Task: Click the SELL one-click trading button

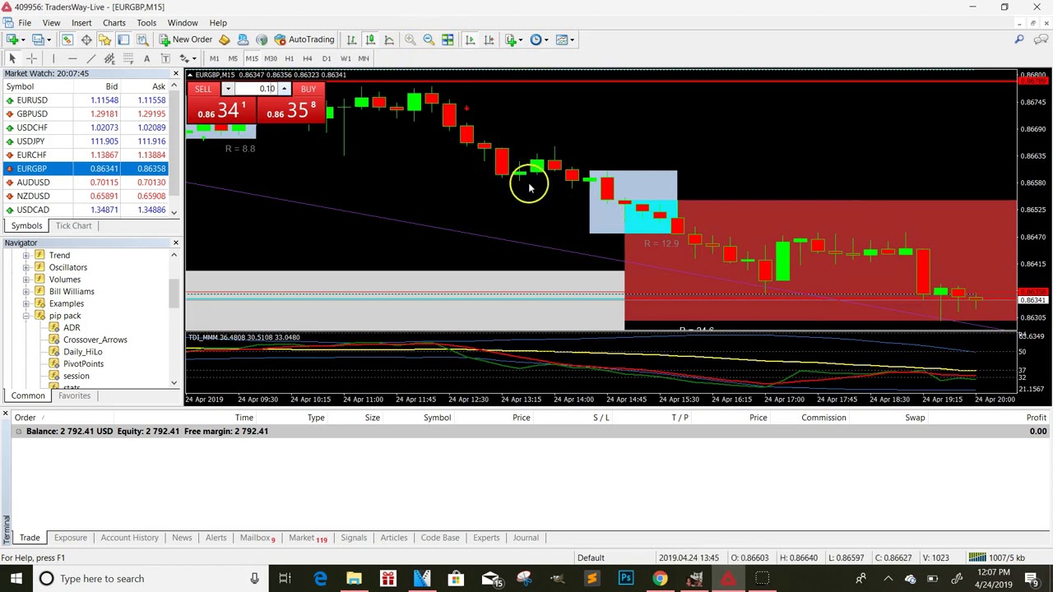Action: (203, 89)
